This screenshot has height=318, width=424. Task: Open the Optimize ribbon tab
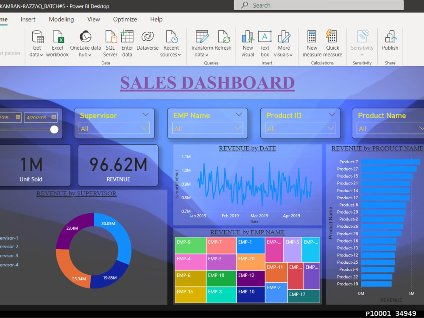click(125, 19)
